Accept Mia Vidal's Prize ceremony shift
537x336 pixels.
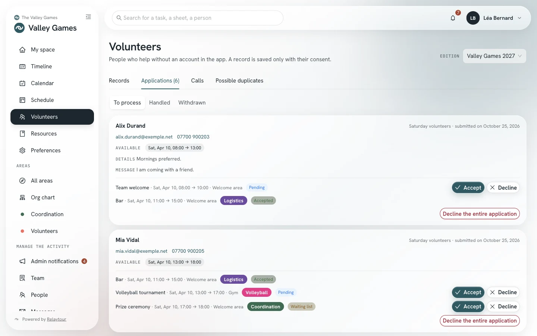click(x=468, y=307)
